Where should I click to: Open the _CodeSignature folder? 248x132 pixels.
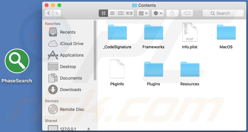117,32
